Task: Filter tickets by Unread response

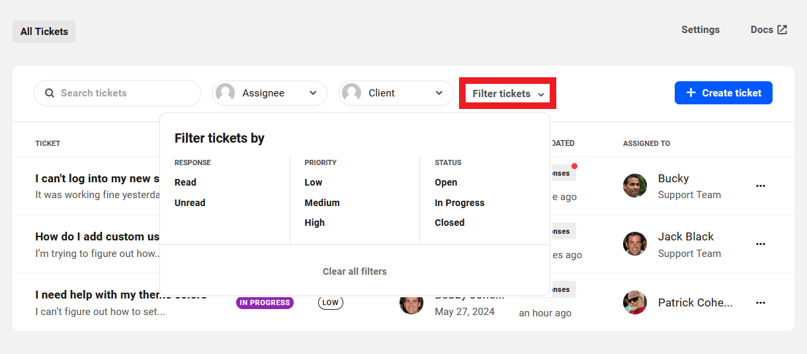Action: (190, 203)
